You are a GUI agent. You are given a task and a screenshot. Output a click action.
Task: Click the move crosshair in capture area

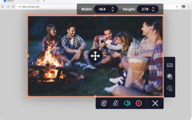click(x=95, y=56)
